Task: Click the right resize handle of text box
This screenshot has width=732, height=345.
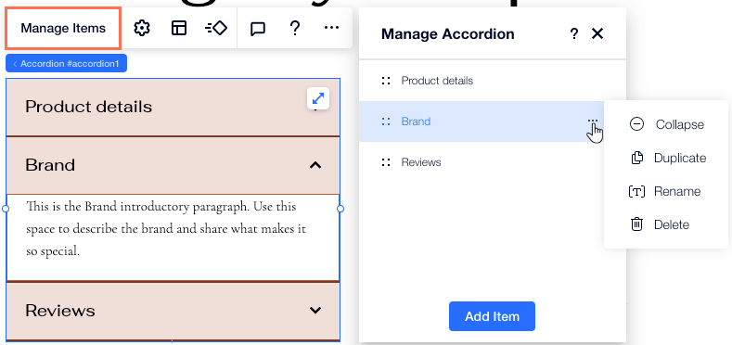Action: pyautogui.click(x=340, y=209)
